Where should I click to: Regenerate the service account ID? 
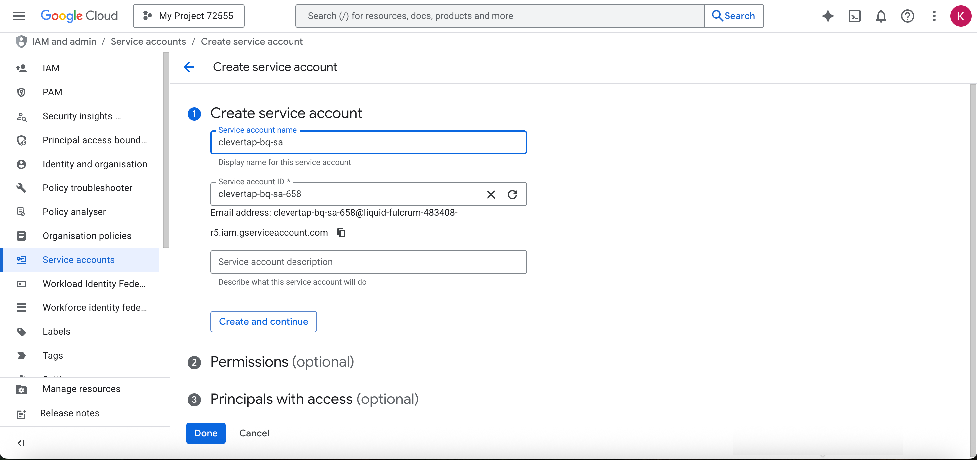(512, 194)
